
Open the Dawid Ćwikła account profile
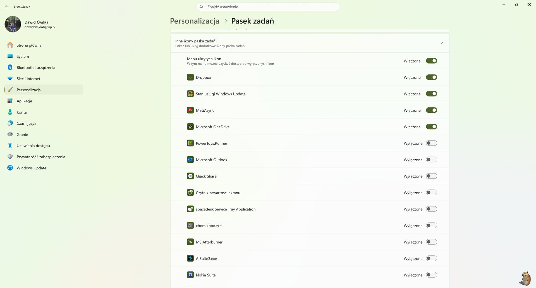(x=30, y=24)
